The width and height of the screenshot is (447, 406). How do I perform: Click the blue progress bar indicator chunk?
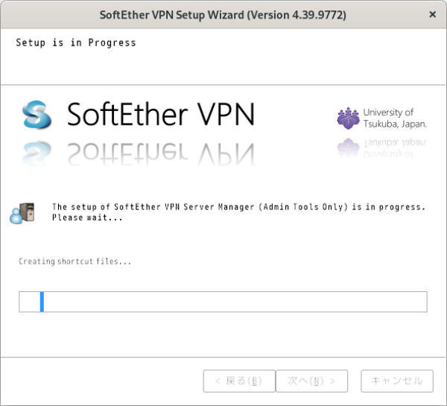tap(42, 302)
